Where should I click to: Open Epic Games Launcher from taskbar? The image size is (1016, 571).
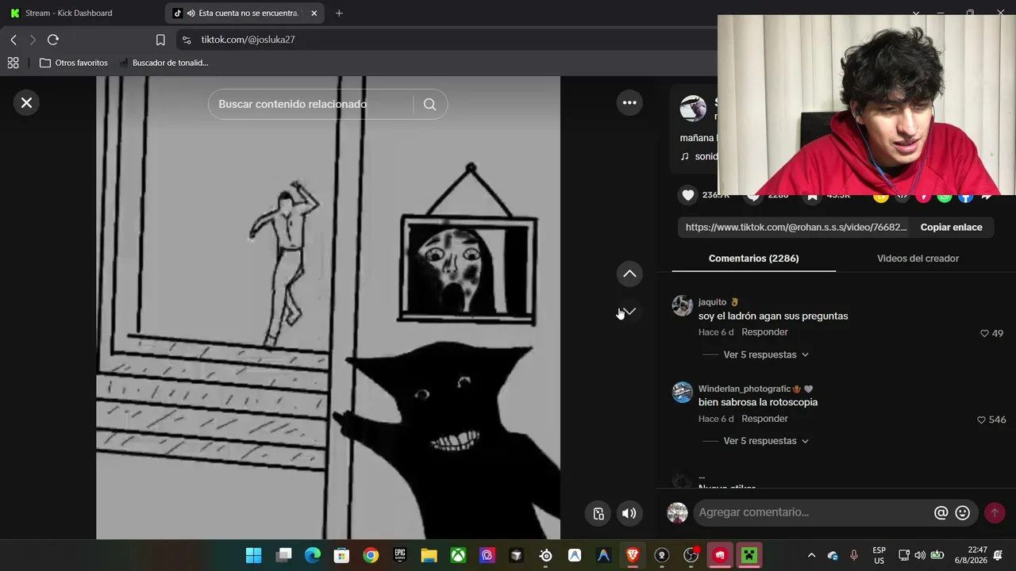click(400, 555)
